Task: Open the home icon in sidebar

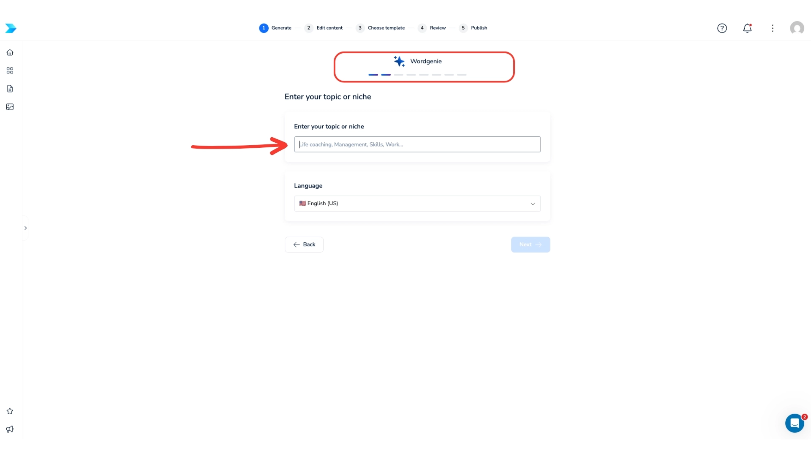Action: click(x=10, y=52)
